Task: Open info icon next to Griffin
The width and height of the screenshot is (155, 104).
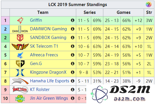Action: coord(72,20)
